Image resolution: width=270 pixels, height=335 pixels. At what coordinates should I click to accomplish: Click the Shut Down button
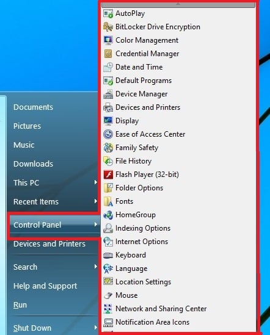pos(32,328)
